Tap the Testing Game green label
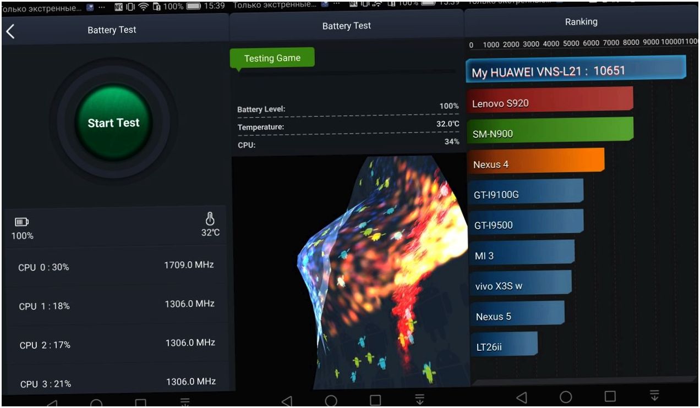This screenshot has width=700, height=408. (272, 58)
